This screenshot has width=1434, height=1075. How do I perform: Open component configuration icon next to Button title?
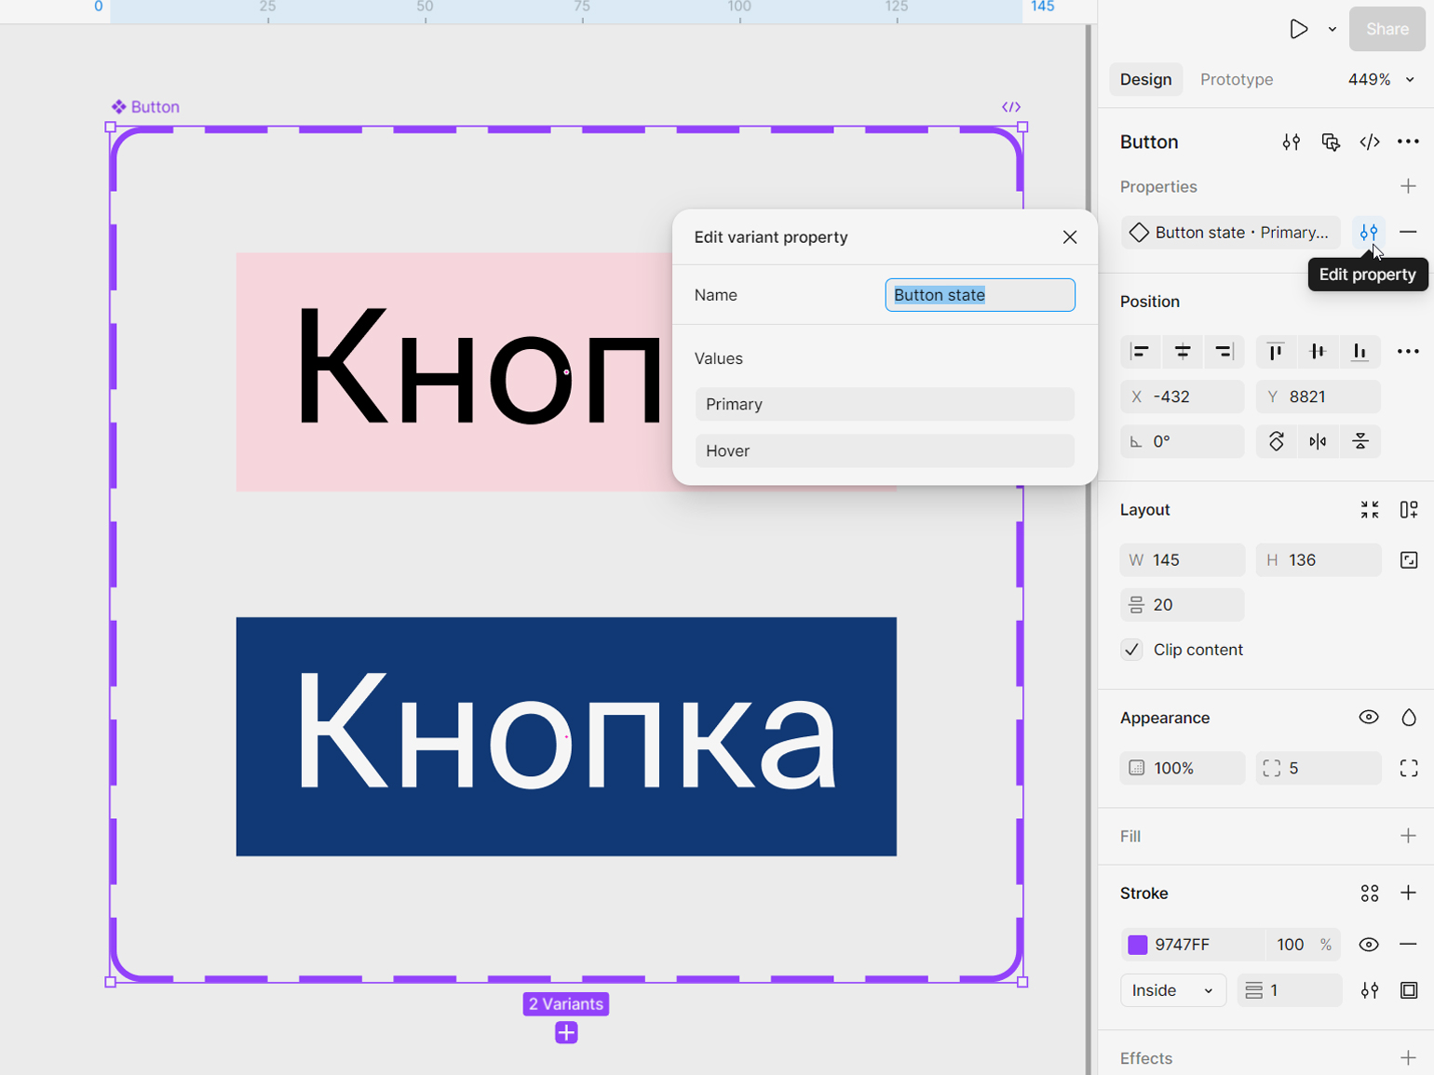(1291, 141)
